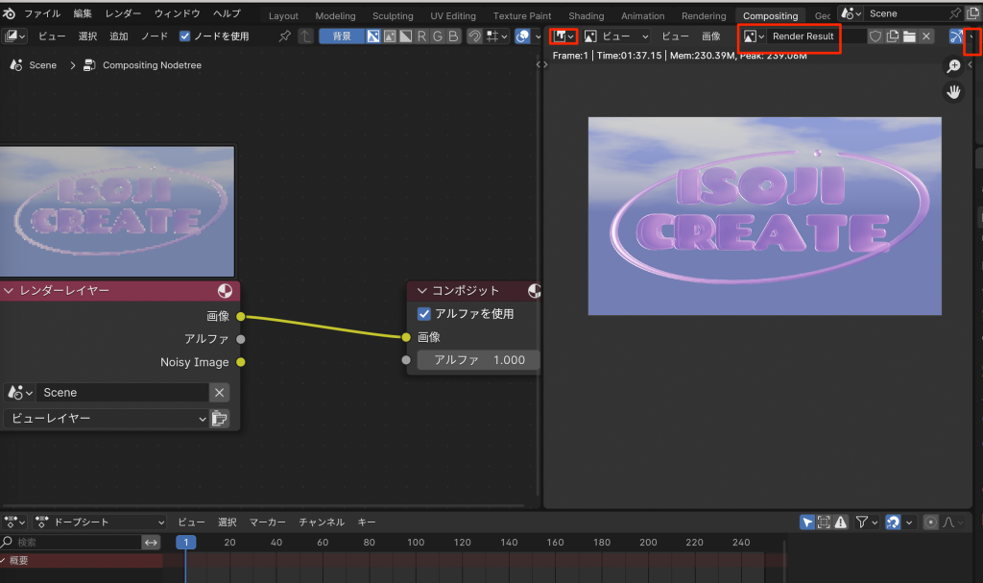Viewport: 983px width, 583px height.
Task: Show red channel with R button
Action: 422,36
